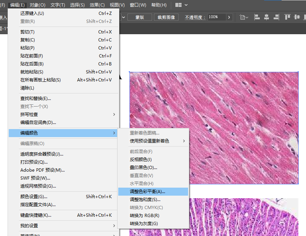Screen dimensions: 306x236
Task: Choose 清除(L) menu item
Action: tap(63, 88)
